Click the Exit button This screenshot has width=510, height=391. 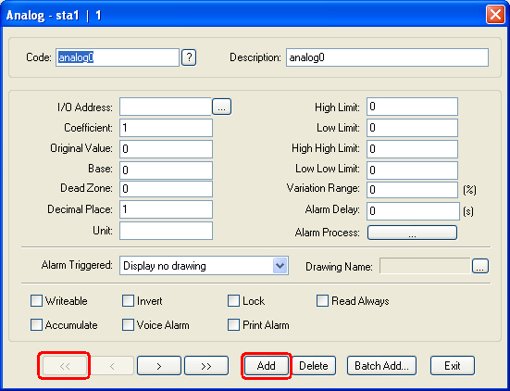(453, 366)
